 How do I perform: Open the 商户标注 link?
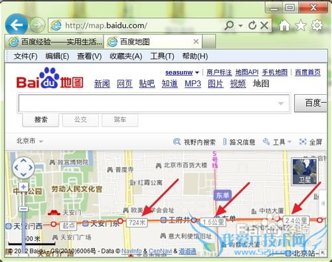pyautogui.click(x=219, y=72)
